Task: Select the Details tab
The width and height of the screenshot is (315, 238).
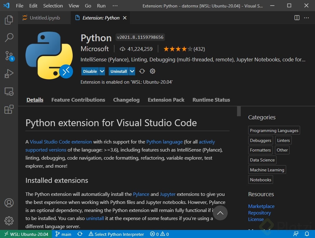Action: pos(35,100)
